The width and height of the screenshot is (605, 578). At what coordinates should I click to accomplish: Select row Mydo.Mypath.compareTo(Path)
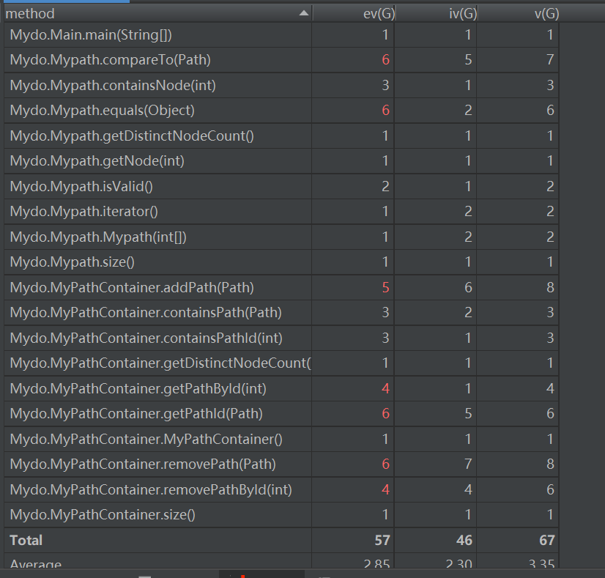(281, 60)
